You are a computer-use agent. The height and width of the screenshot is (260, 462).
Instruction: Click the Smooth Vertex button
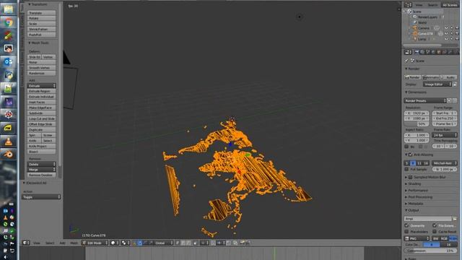pos(42,68)
